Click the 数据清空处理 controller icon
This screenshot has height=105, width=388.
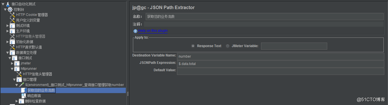(x=12, y=52)
